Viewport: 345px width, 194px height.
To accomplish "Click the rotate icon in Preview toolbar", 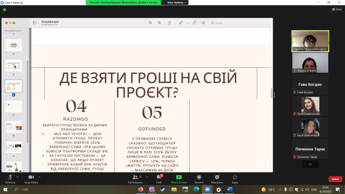I will (x=194, y=23).
